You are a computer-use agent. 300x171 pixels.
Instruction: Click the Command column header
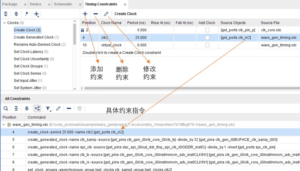click(37, 117)
